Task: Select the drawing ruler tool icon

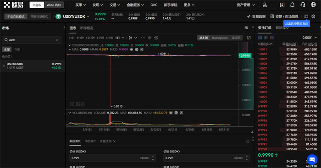Action: point(149,38)
